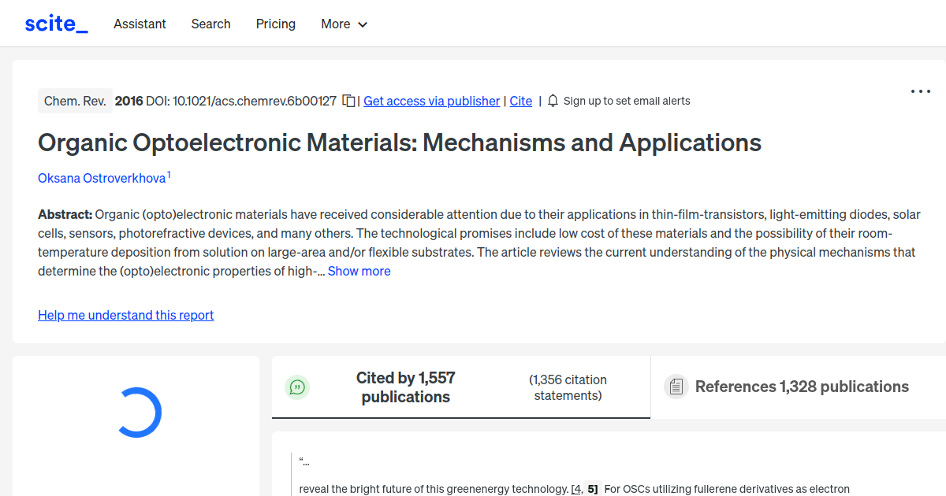946x496 pixels.
Task: Open Get access via publisher link
Action: click(x=431, y=101)
